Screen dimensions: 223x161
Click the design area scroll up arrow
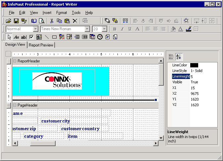[x=161, y=61]
